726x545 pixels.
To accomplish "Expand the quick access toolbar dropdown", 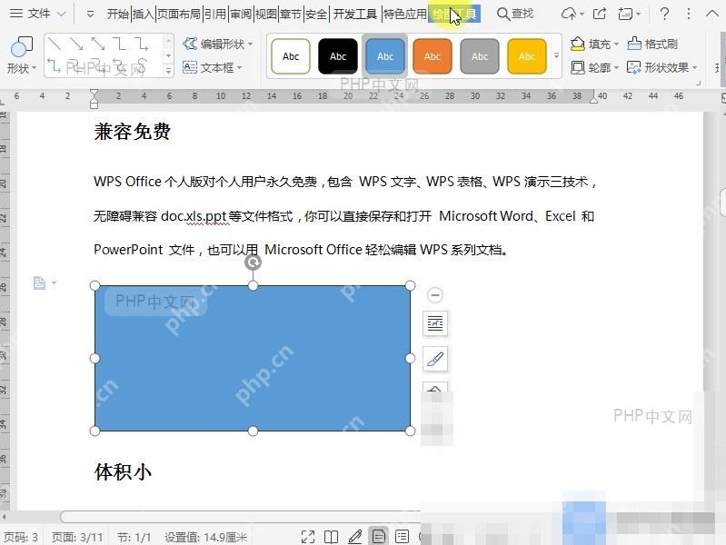I will click(90, 15).
